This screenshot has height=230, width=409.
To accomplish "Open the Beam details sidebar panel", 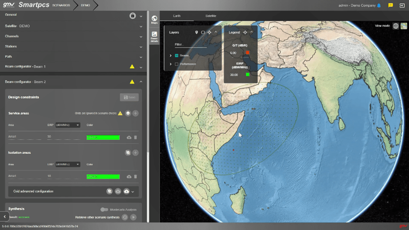I will point(154,37).
